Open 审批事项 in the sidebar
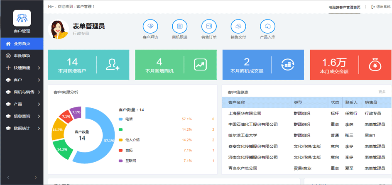 [22, 56]
